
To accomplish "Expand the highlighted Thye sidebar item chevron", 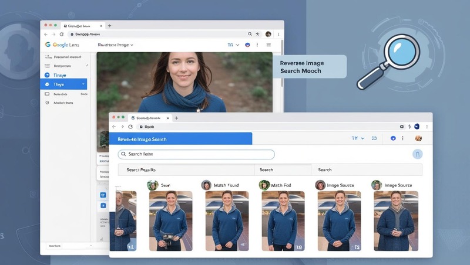I will coord(83,84).
